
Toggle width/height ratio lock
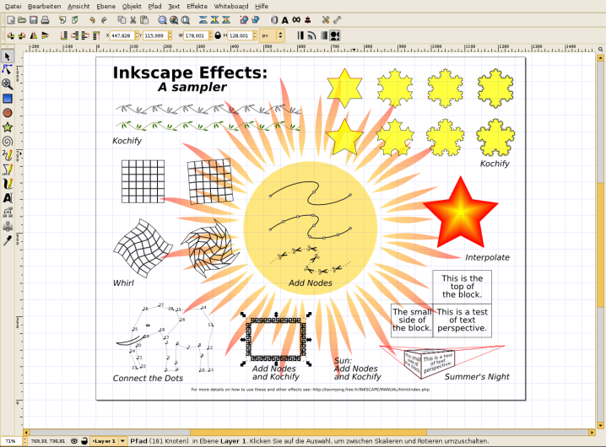point(218,35)
